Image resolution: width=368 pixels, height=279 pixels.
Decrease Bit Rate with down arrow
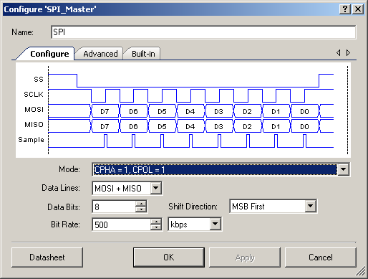(x=156, y=227)
